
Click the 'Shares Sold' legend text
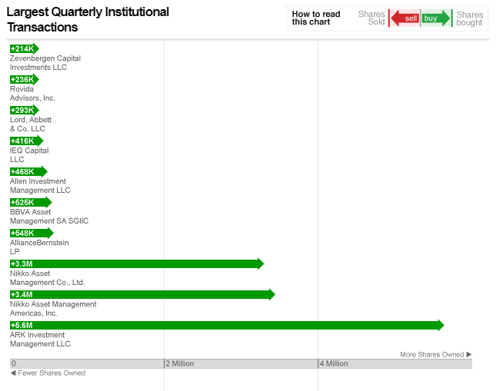[x=371, y=18]
